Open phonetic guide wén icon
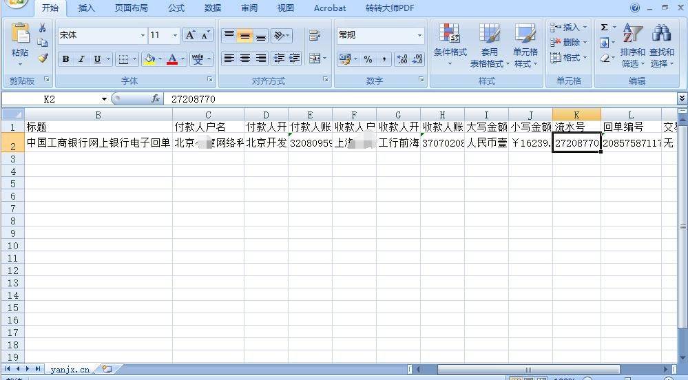 [198, 59]
